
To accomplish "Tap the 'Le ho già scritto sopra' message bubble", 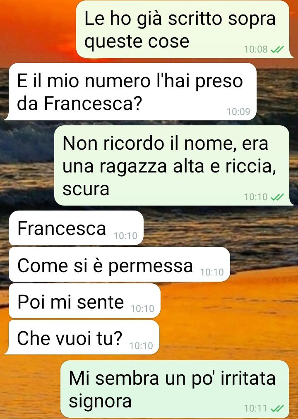I will pos(183,29).
